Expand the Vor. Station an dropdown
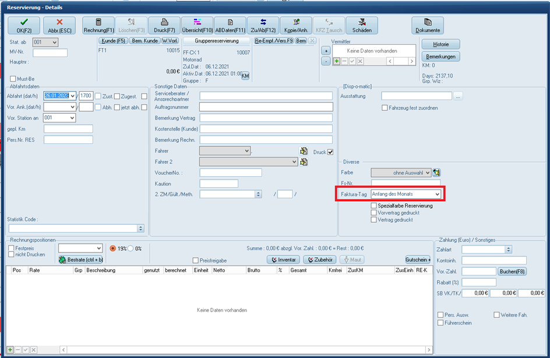The width and height of the screenshot is (550, 358). pyautogui.click(x=72, y=118)
